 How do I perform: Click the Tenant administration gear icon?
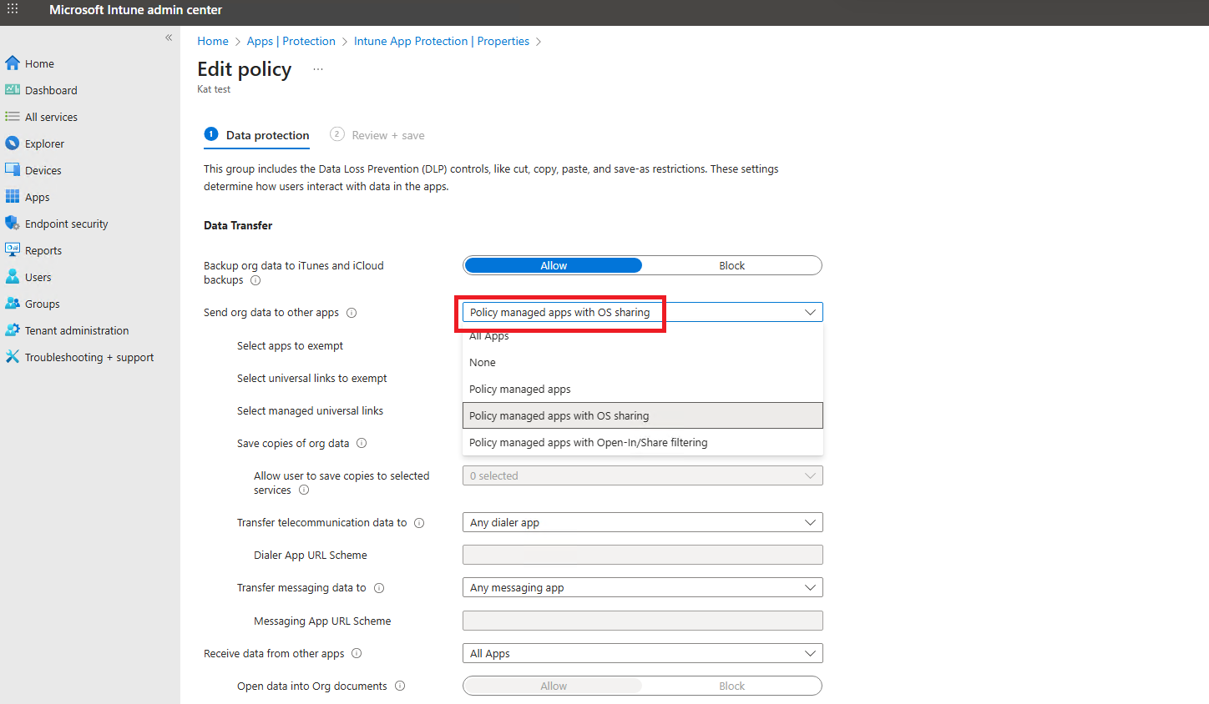point(13,329)
